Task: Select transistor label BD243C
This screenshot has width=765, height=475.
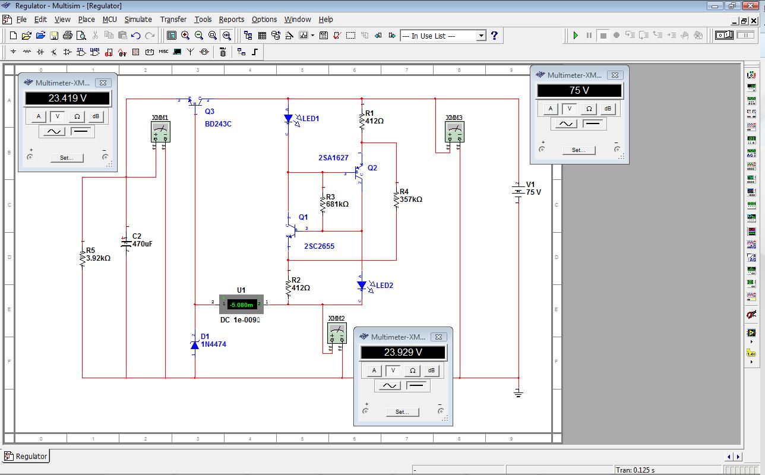Action: click(218, 124)
